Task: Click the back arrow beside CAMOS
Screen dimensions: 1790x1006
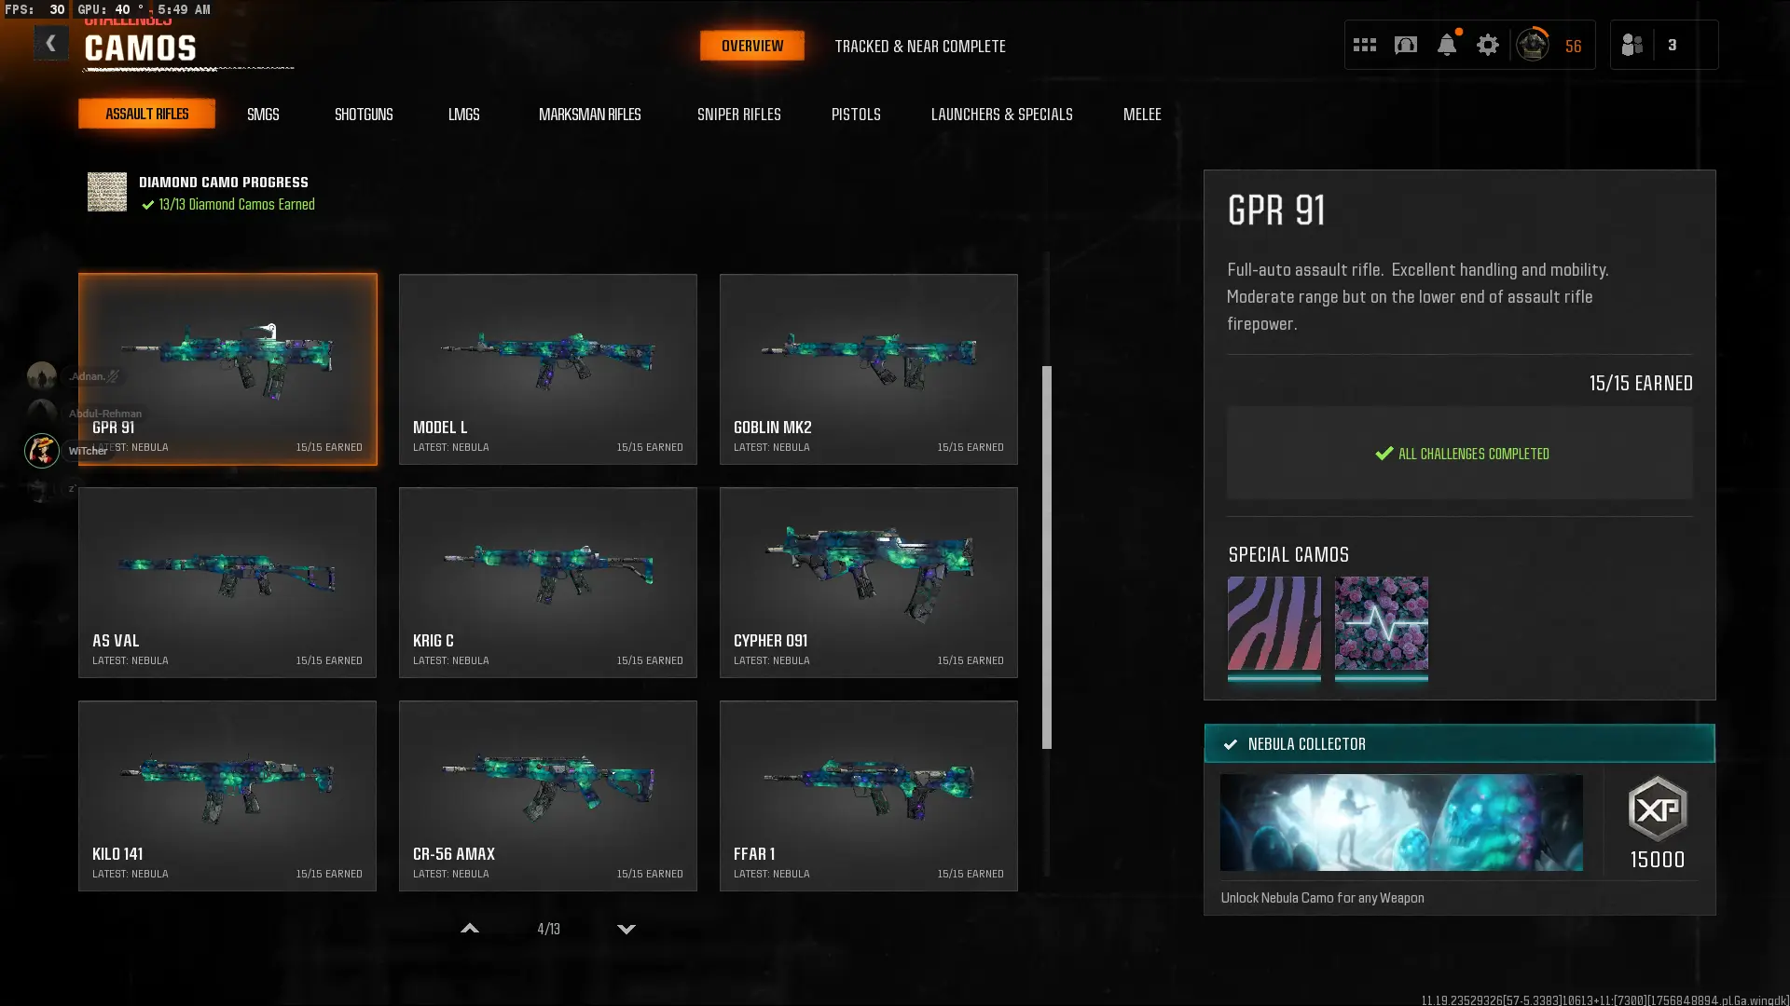Action: pyautogui.click(x=50, y=44)
